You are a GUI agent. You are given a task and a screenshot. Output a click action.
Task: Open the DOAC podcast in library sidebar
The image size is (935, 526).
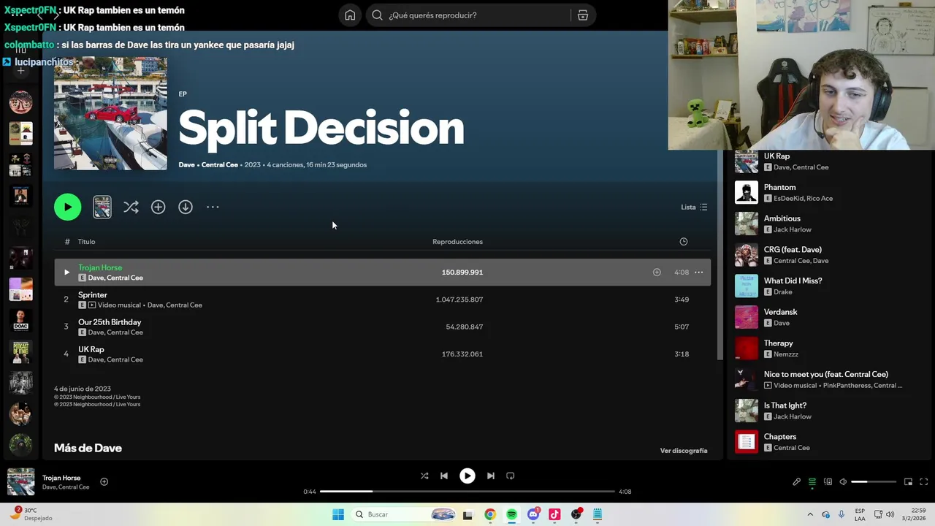pos(20,320)
